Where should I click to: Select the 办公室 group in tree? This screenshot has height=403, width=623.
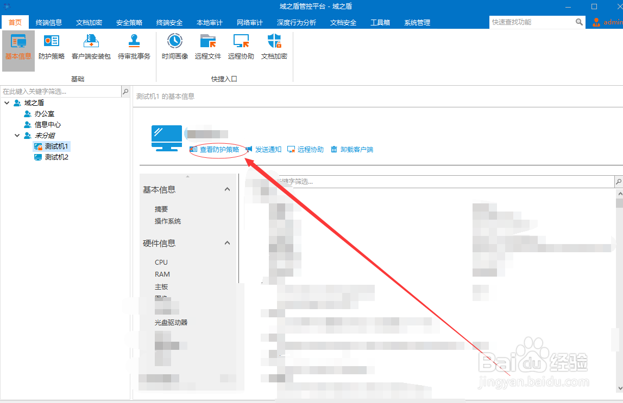44,114
